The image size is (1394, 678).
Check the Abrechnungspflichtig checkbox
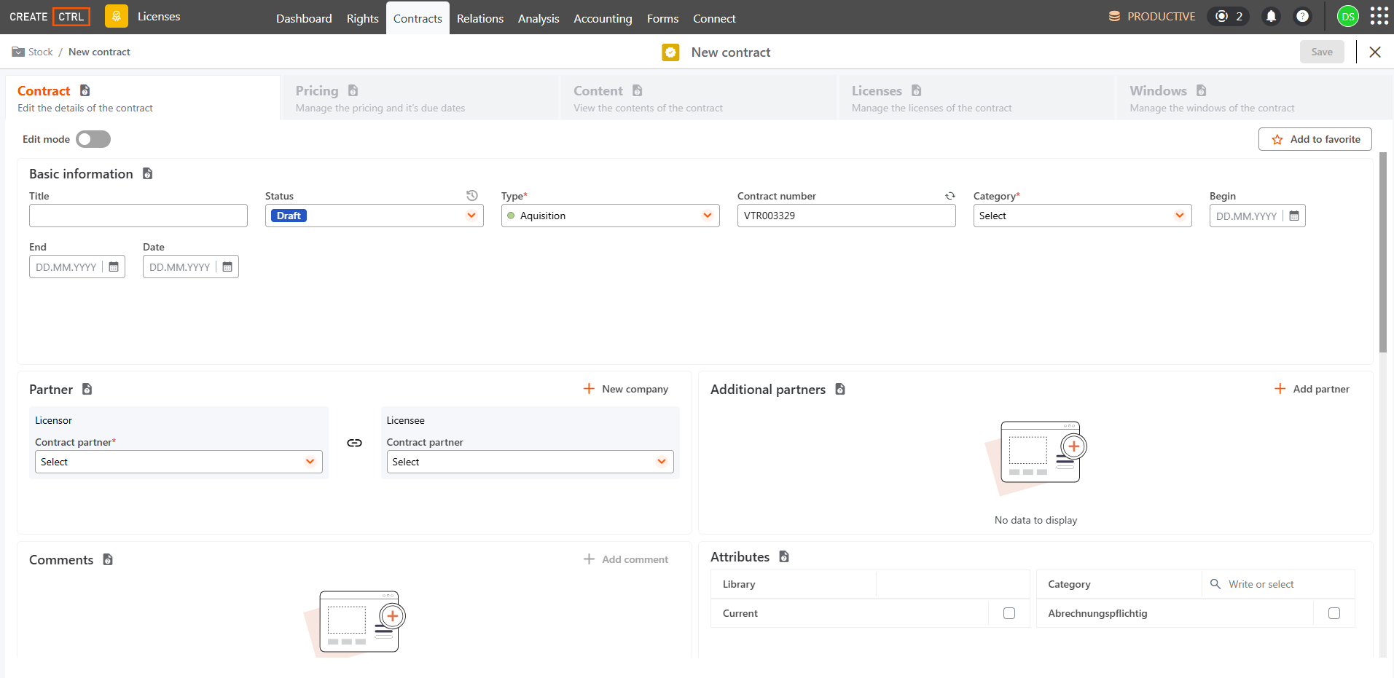pos(1334,613)
